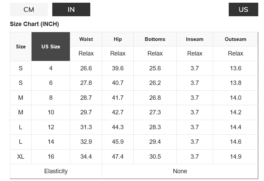Click the Waist column header
264x181 pixels.
pyautogui.click(x=86, y=39)
